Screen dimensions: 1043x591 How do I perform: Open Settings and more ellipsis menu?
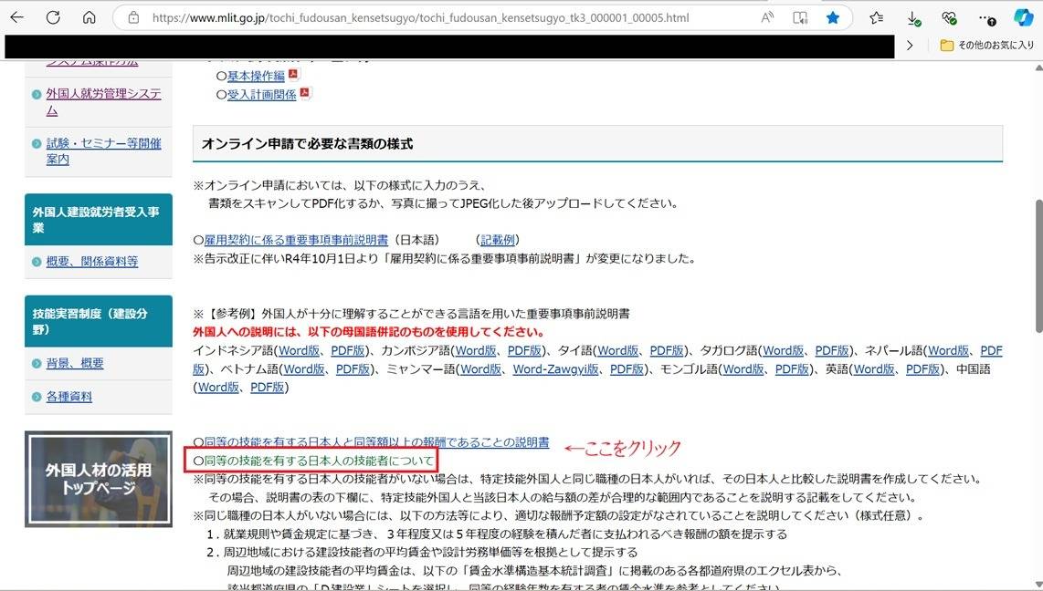[x=987, y=17]
